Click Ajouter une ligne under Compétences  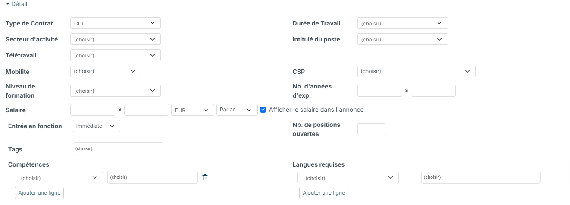(39, 193)
